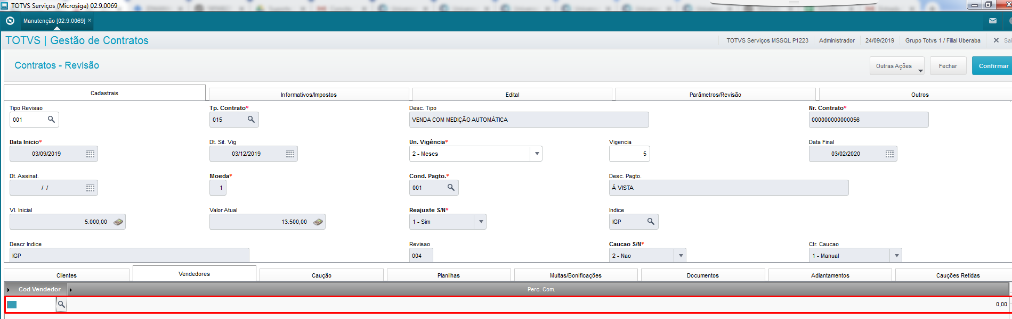Image resolution: width=1012 pixels, height=319 pixels.
Task: Open the mail envelope icon
Action: tap(992, 21)
